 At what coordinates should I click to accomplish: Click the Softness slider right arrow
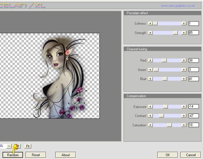tap(184, 24)
